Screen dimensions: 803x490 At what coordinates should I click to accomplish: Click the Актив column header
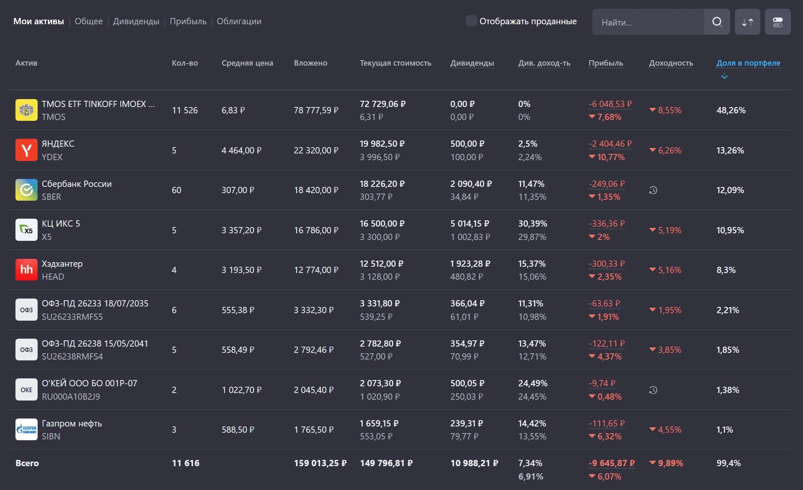tap(26, 63)
